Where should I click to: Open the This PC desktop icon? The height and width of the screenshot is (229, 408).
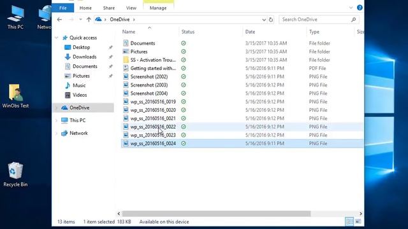(15, 17)
